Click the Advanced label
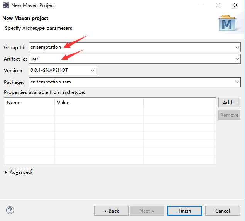245x221 pixels. pyautogui.click(x=20, y=172)
